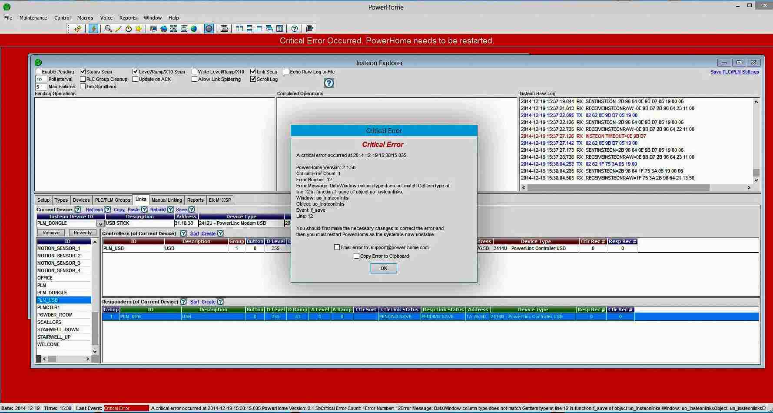Viewport: 773px width, 413px height.
Task: Check Email error to support checkbox
Action: (x=337, y=247)
